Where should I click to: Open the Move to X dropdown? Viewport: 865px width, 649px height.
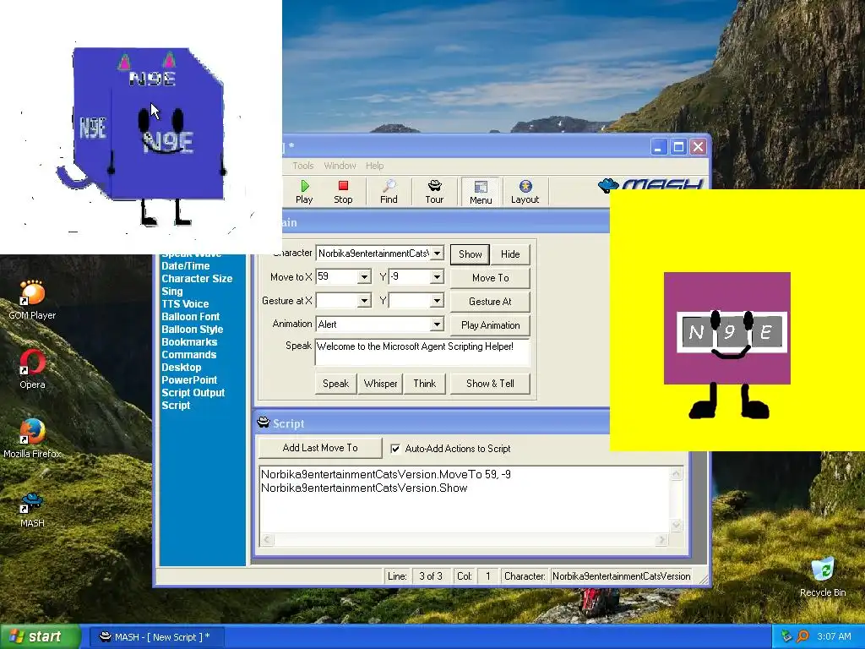[x=364, y=276]
